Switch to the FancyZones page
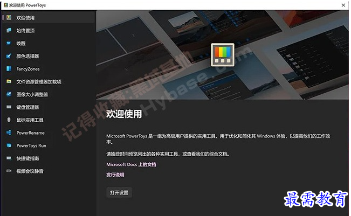351x216 pixels. (49, 68)
